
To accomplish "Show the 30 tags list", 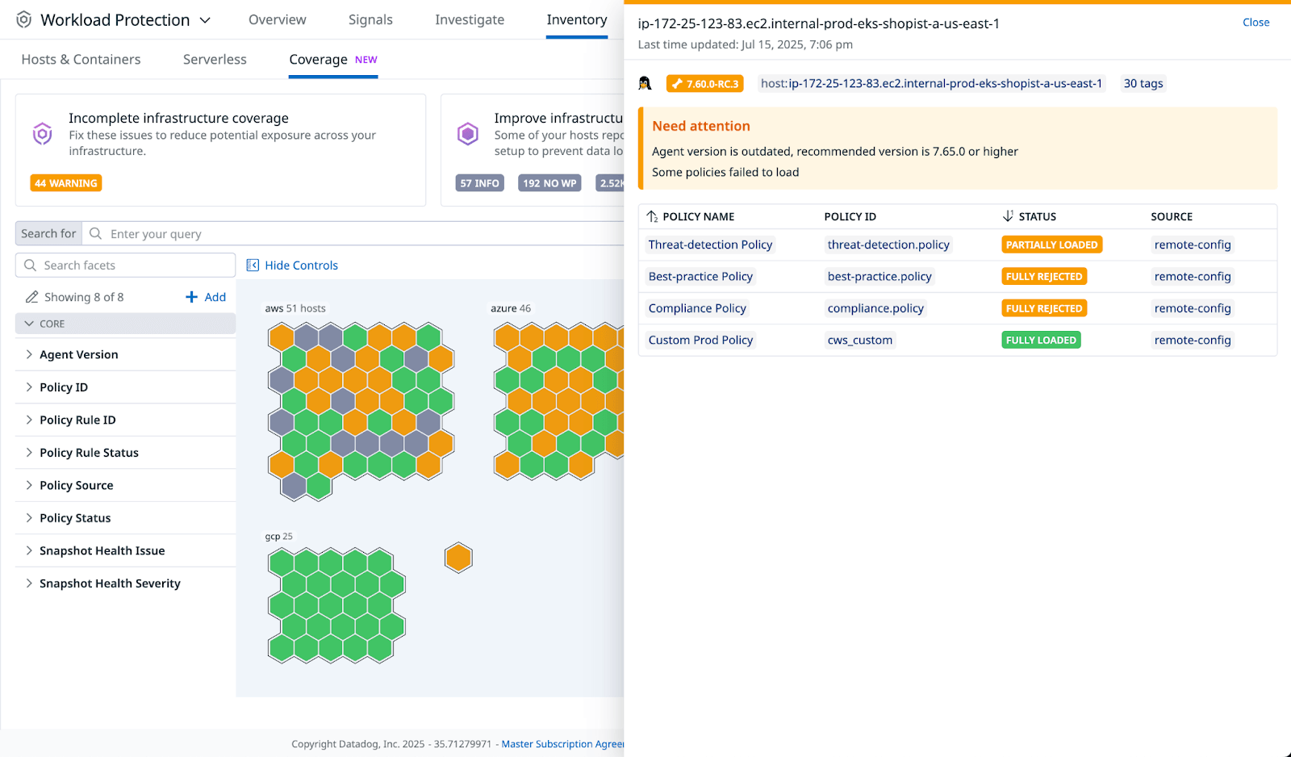I will point(1143,83).
